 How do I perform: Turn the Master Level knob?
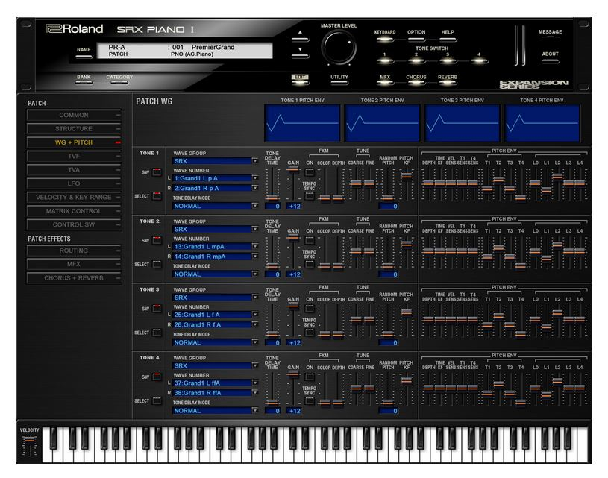pyautogui.click(x=339, y=47)
